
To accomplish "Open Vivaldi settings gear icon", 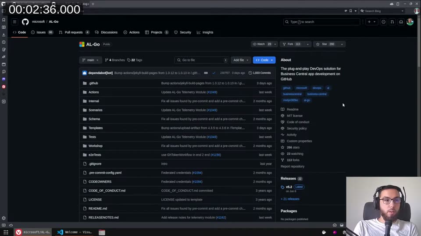I will click(4, 218).
